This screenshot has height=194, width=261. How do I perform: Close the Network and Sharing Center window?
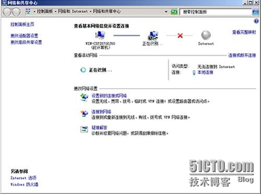tap(256, 3)
